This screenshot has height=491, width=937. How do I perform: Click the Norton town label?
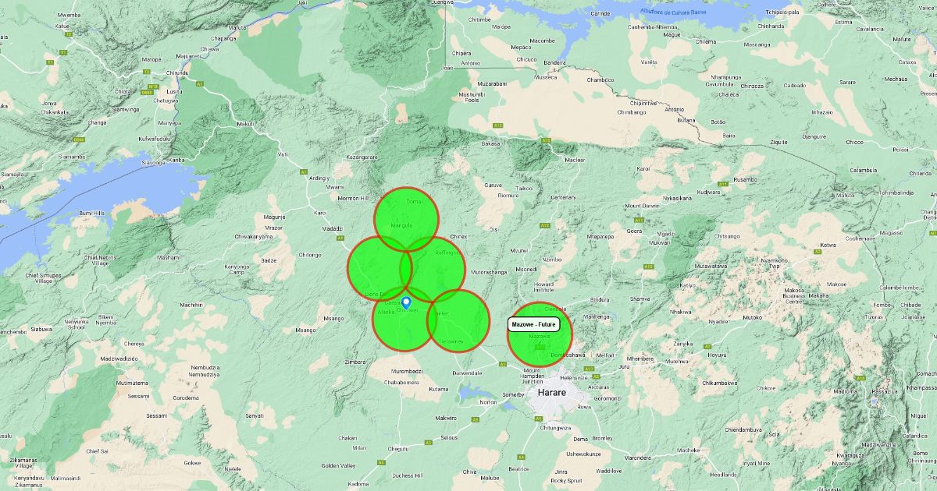[x=488, y=402]
